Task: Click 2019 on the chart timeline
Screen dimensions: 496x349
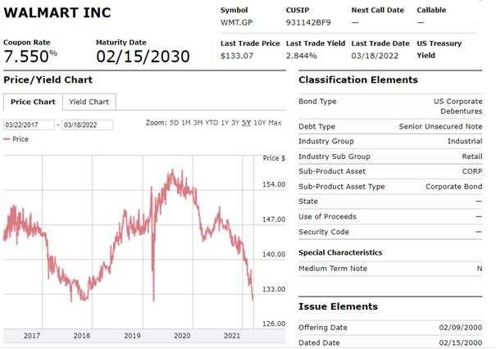Action: pos(132,336)
